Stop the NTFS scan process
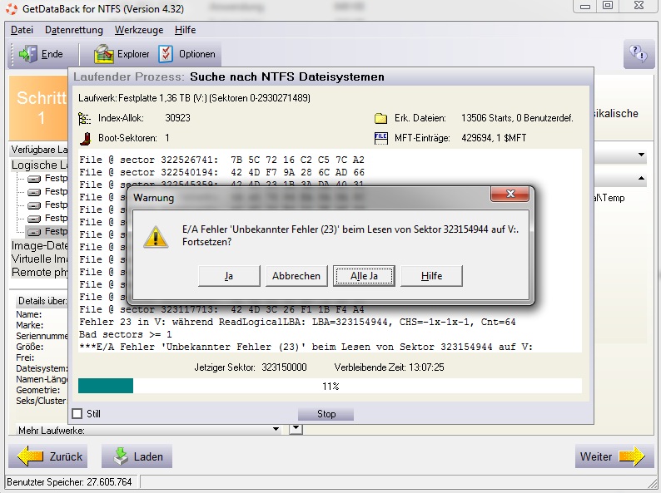Image resolution: width=661 pixels, height=493 pixels. [326, 414]
